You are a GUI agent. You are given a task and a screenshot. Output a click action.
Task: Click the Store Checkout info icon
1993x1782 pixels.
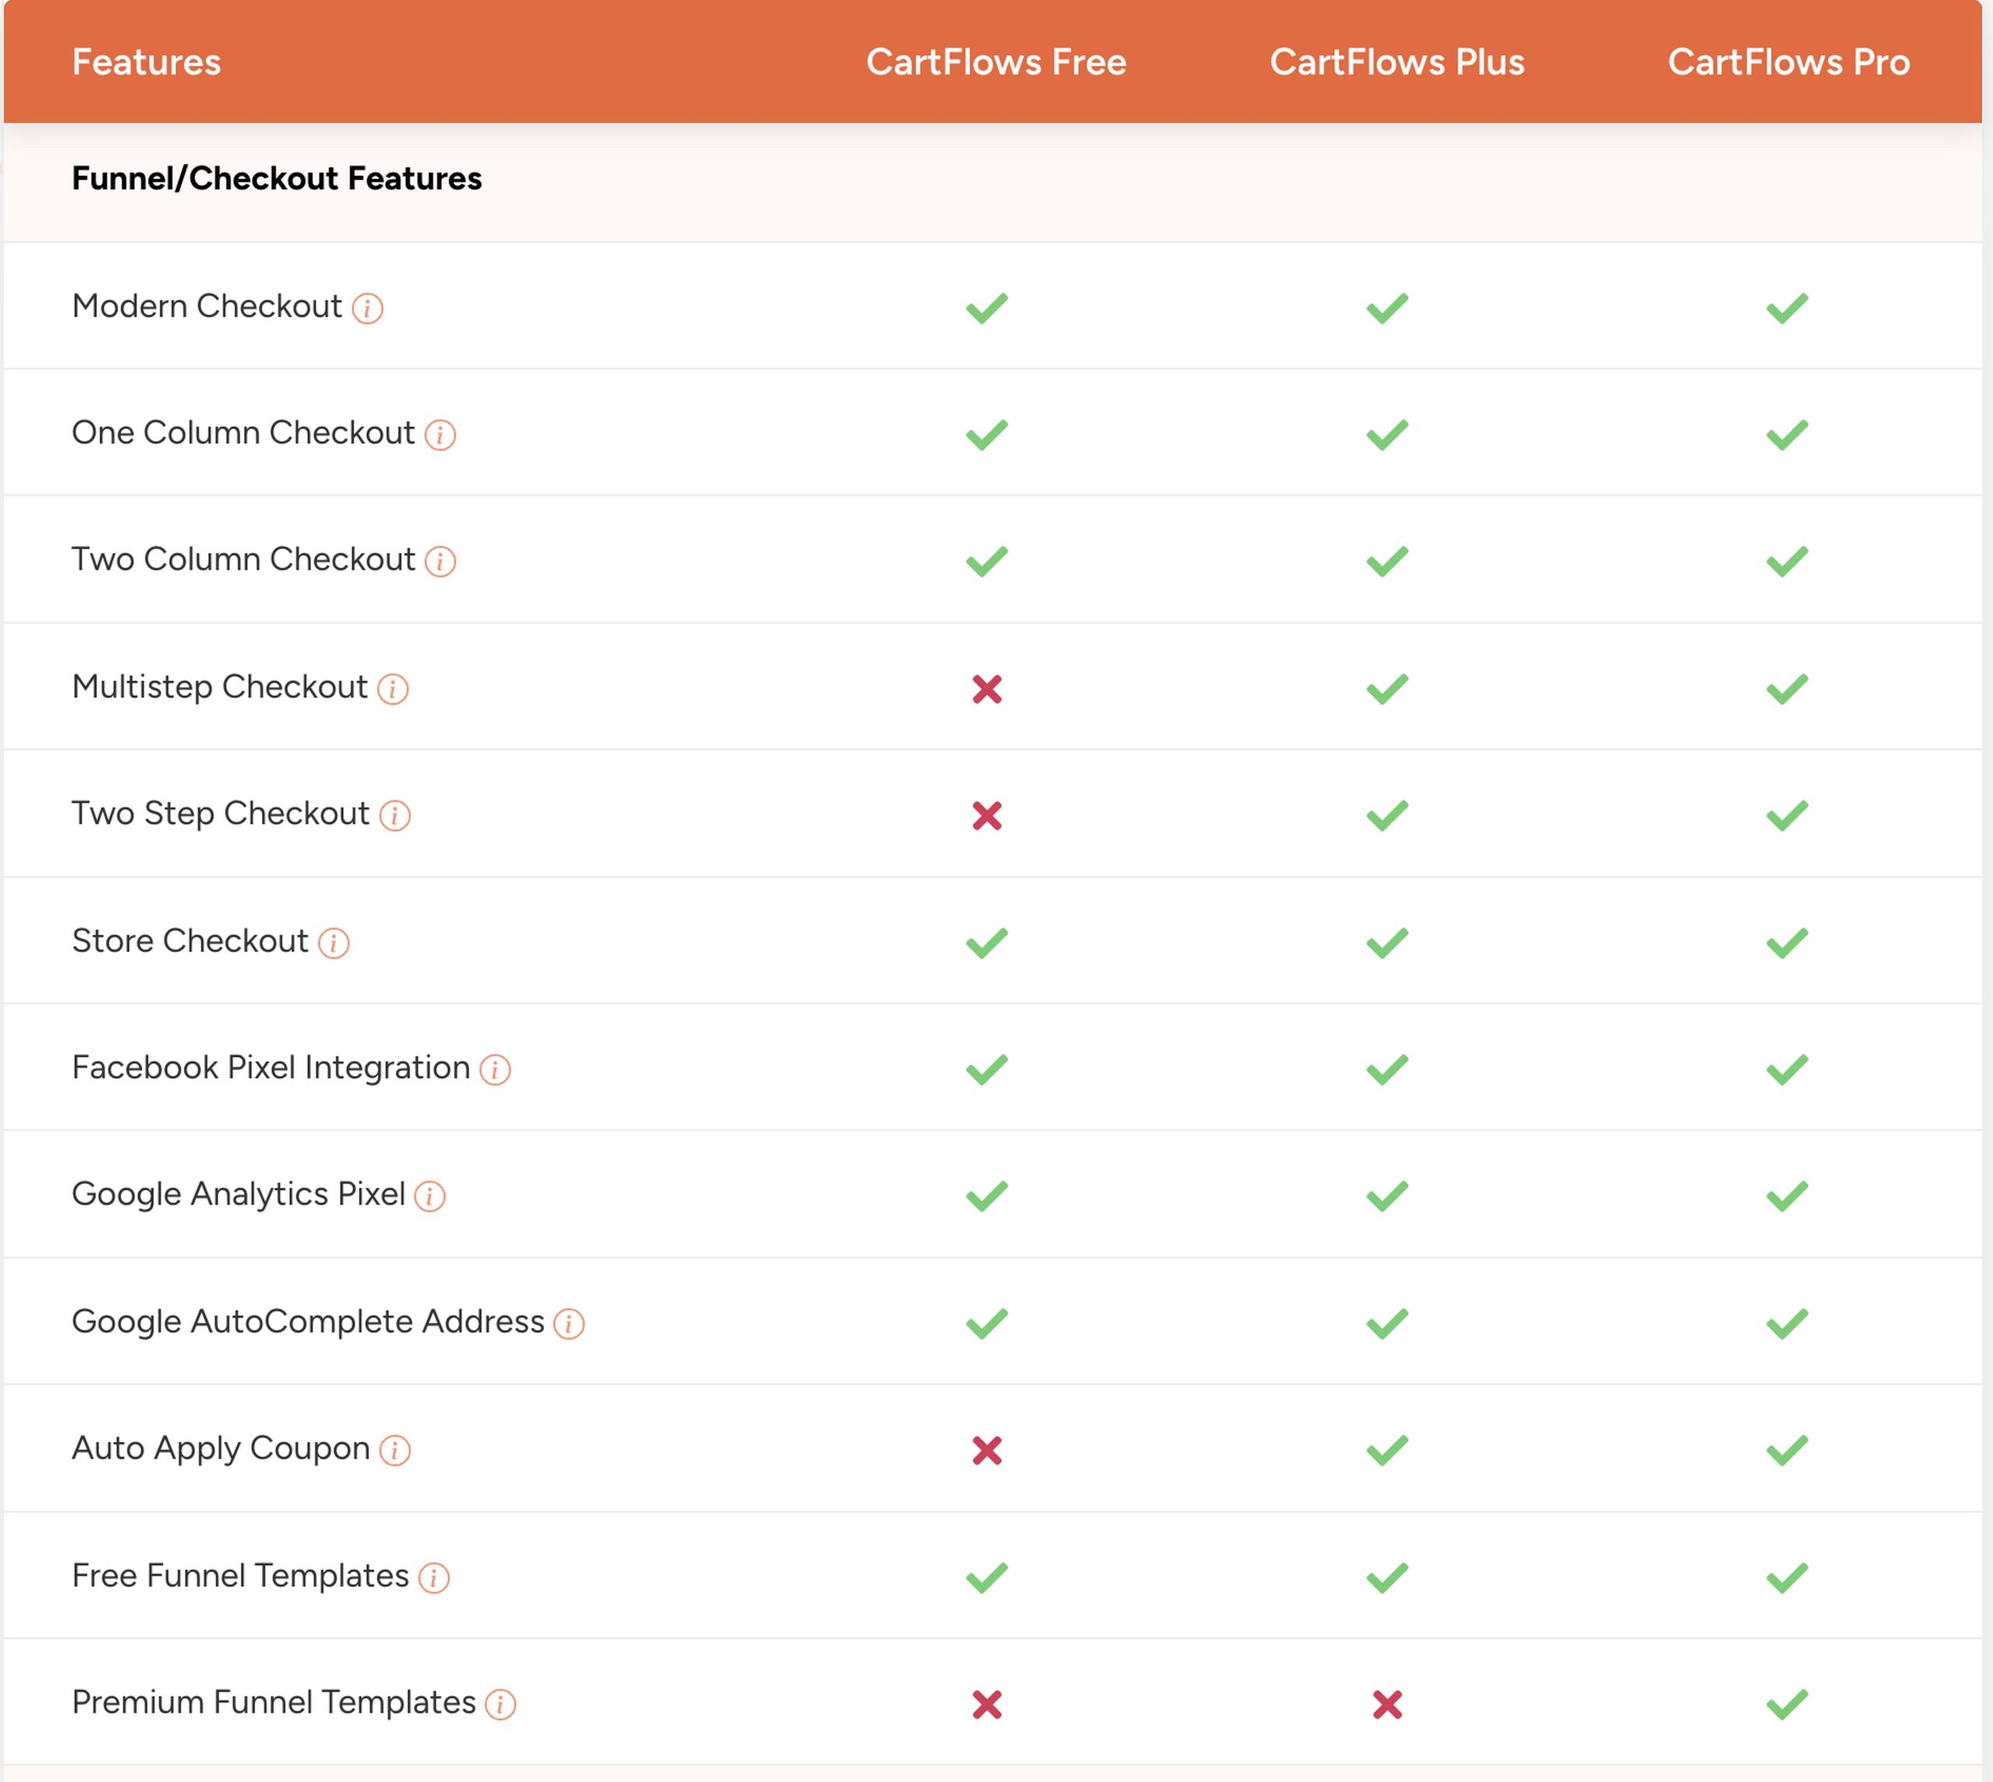[333, 941]
